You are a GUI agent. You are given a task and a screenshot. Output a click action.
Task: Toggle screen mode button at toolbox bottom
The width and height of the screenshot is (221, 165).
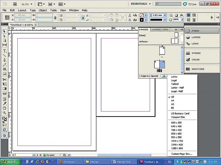coord(4,136)
